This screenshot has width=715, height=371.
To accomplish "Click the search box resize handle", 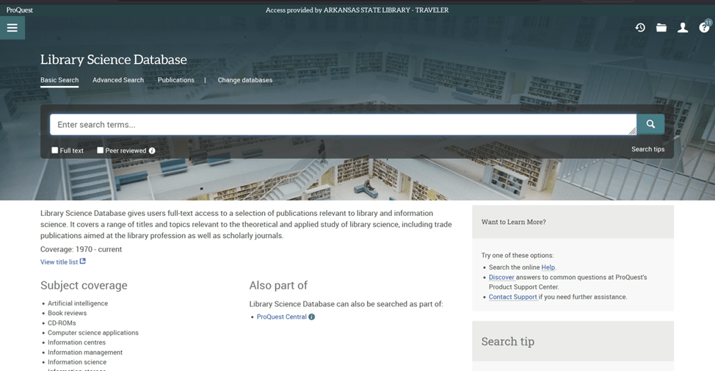I will tap(632, 131).
